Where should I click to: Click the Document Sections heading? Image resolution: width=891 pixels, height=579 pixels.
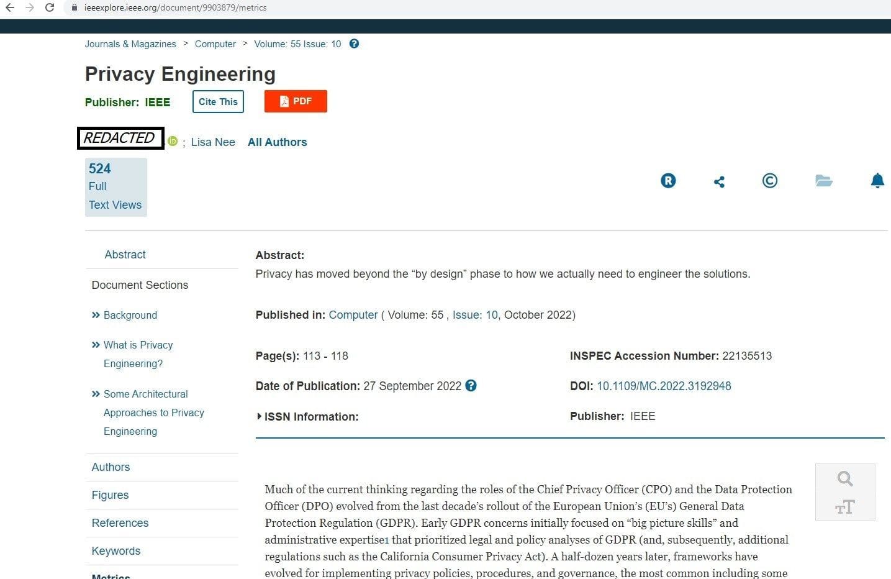tap(140, 285)
